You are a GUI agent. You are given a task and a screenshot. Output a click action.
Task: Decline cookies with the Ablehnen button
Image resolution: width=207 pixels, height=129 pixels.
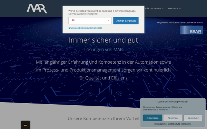point(173,118)
